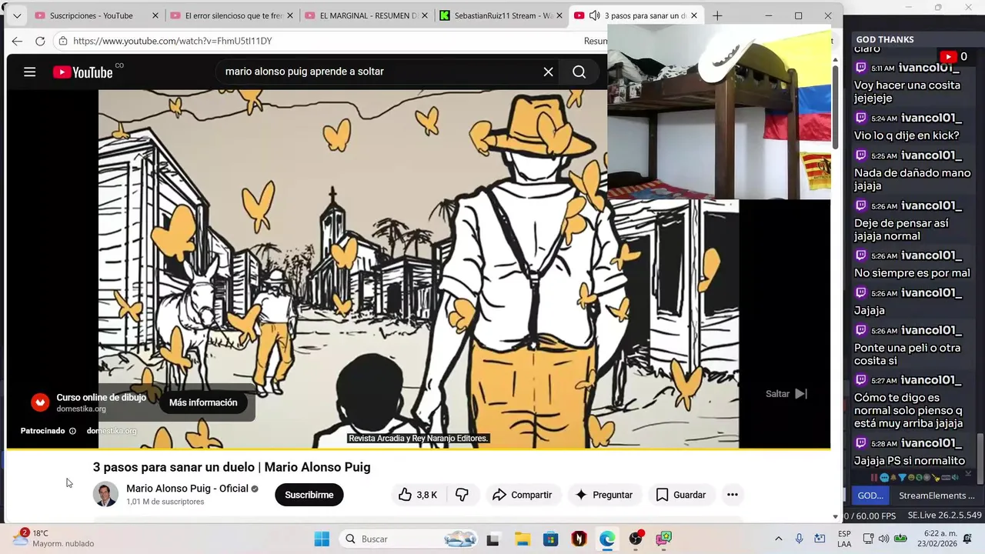The width and height of the screenshot is (985, 554).
Task: Skip the ad with Saltar
Action: 786,393
